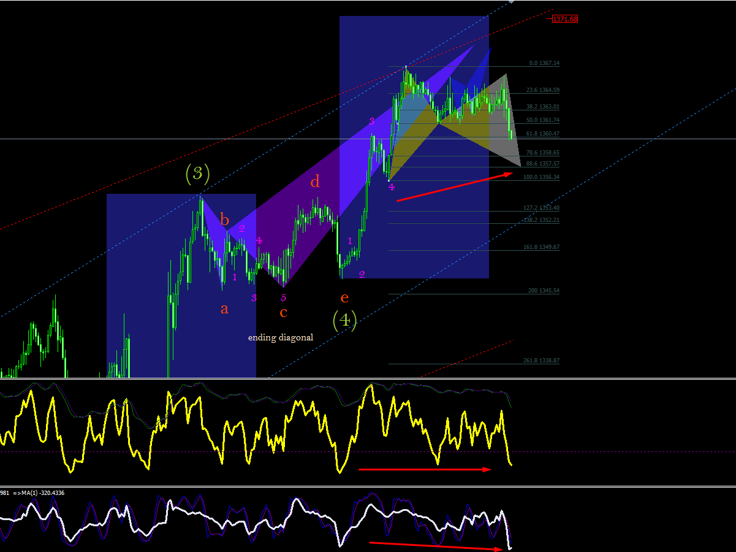
Task: Click the magenta subwave 5 label
Action: (283, 298)
